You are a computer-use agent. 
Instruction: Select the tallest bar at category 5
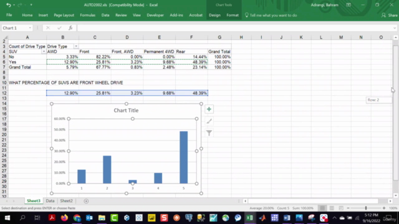(x=184, y=157)
